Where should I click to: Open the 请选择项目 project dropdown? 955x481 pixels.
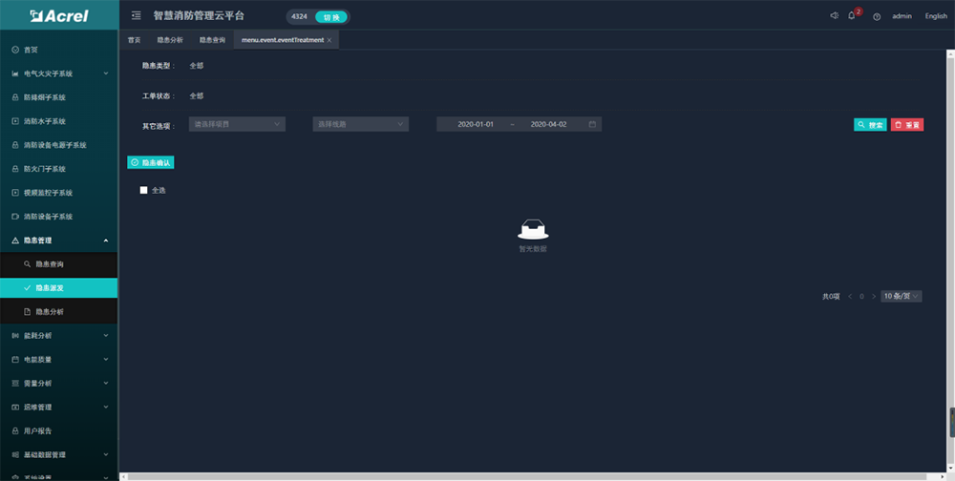(238, 124)
